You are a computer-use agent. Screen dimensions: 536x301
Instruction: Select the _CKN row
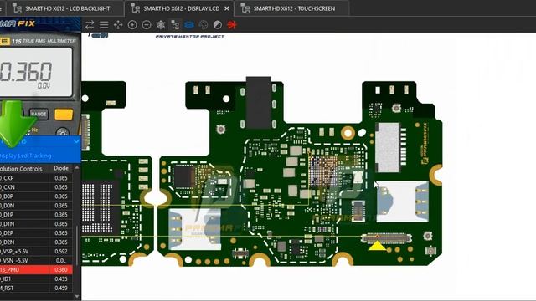(x=36, y=187)
